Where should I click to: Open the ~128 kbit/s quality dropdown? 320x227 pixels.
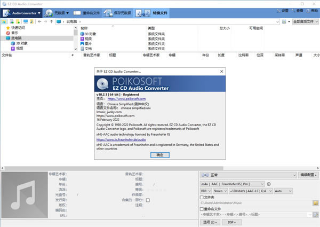[x=251, y=191]
